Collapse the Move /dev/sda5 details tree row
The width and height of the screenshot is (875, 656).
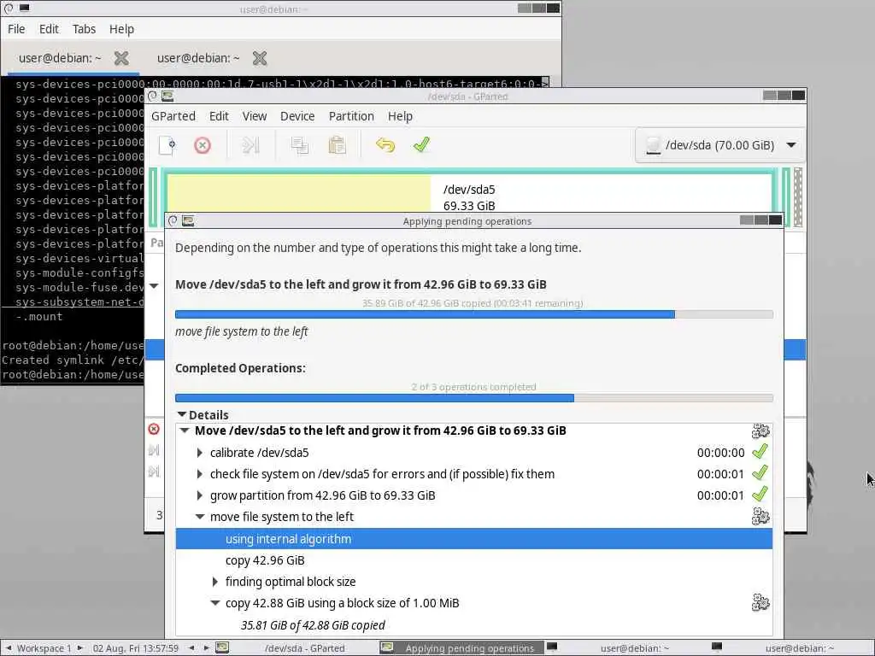(185, 430)
